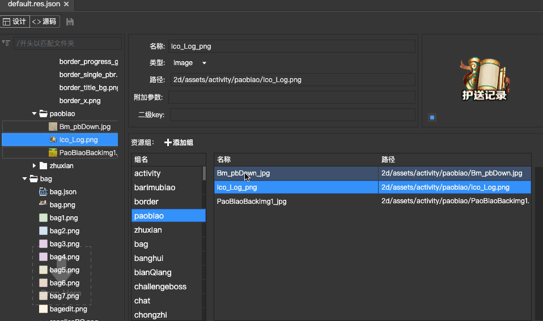Switch to the 源码 source view tab
This screenshot has height=321, width=543.
click(45, 22)
